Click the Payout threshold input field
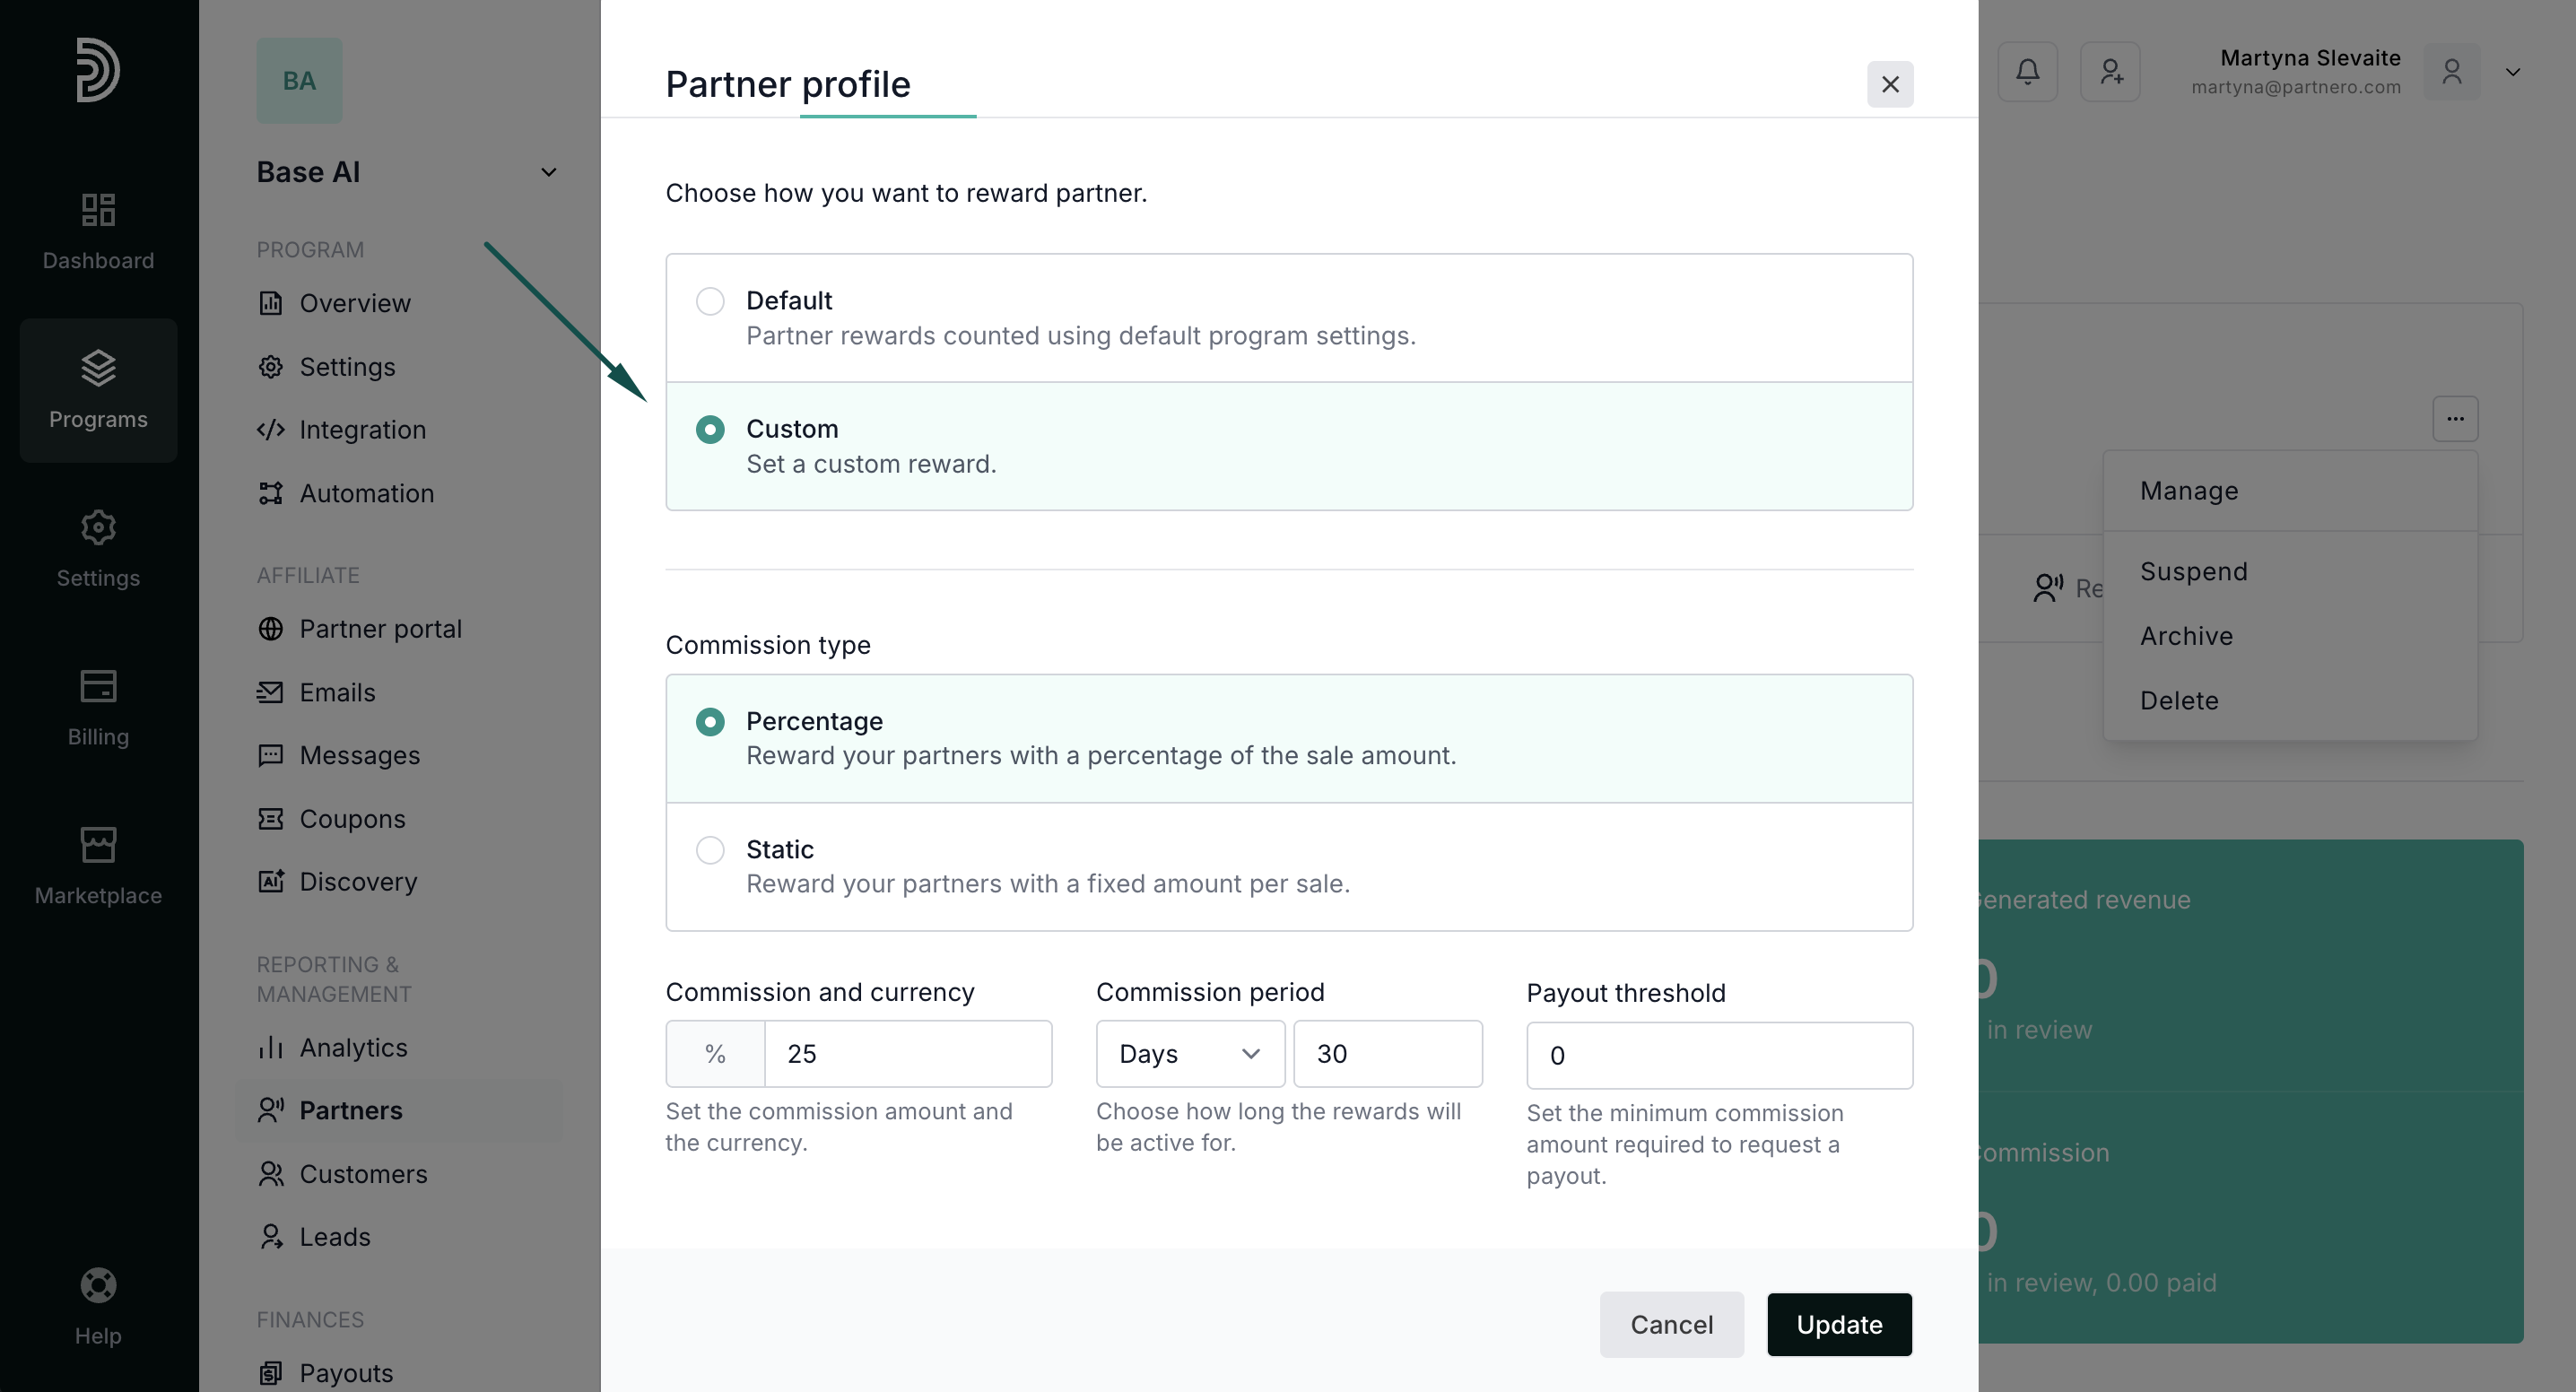This screenshot has width=2576, height=1392. point(1719,1055)
